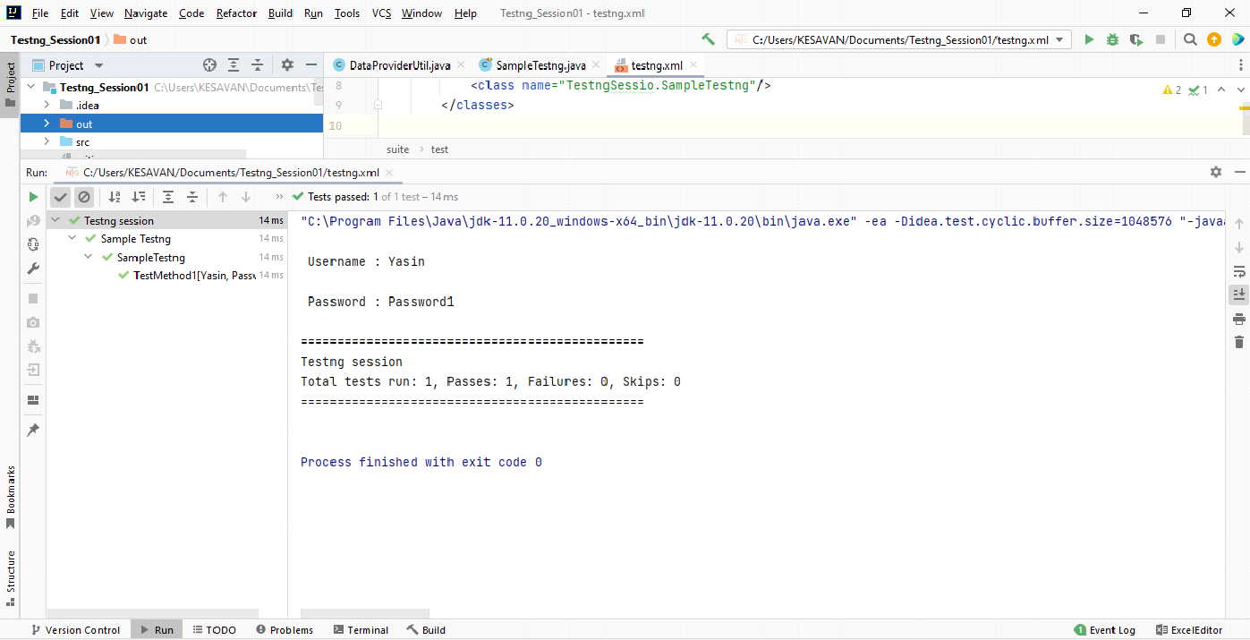The width and height of the screenshot is (1250, 640).
Task: Show more test toolbar actions chevron
Action: tap(279, 197)
